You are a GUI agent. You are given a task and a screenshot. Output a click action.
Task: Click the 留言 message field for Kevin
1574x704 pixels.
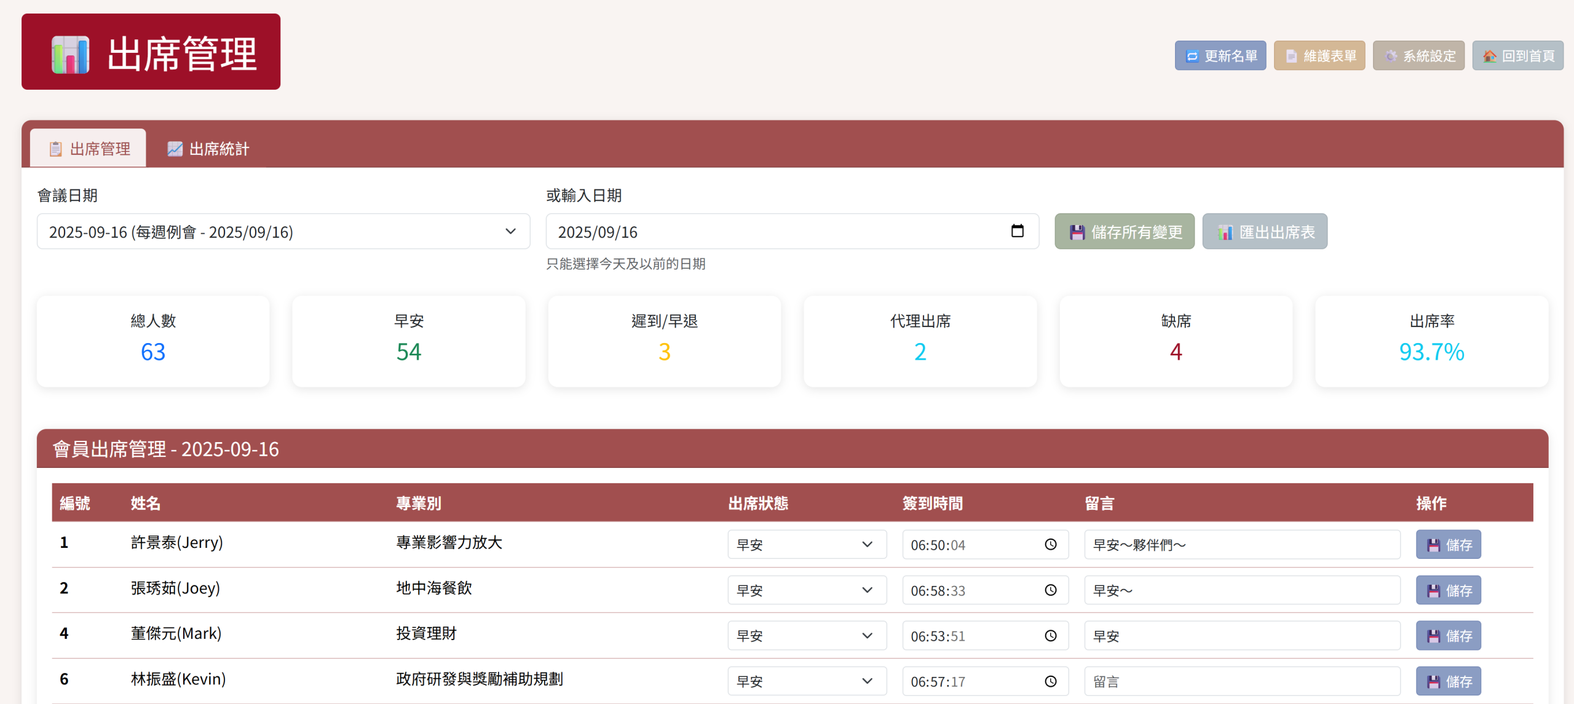1241,681
